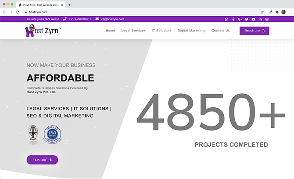Open the Facebook icon in top bar
Viewport: 294px width, 179px height.
tap(233, 19)
